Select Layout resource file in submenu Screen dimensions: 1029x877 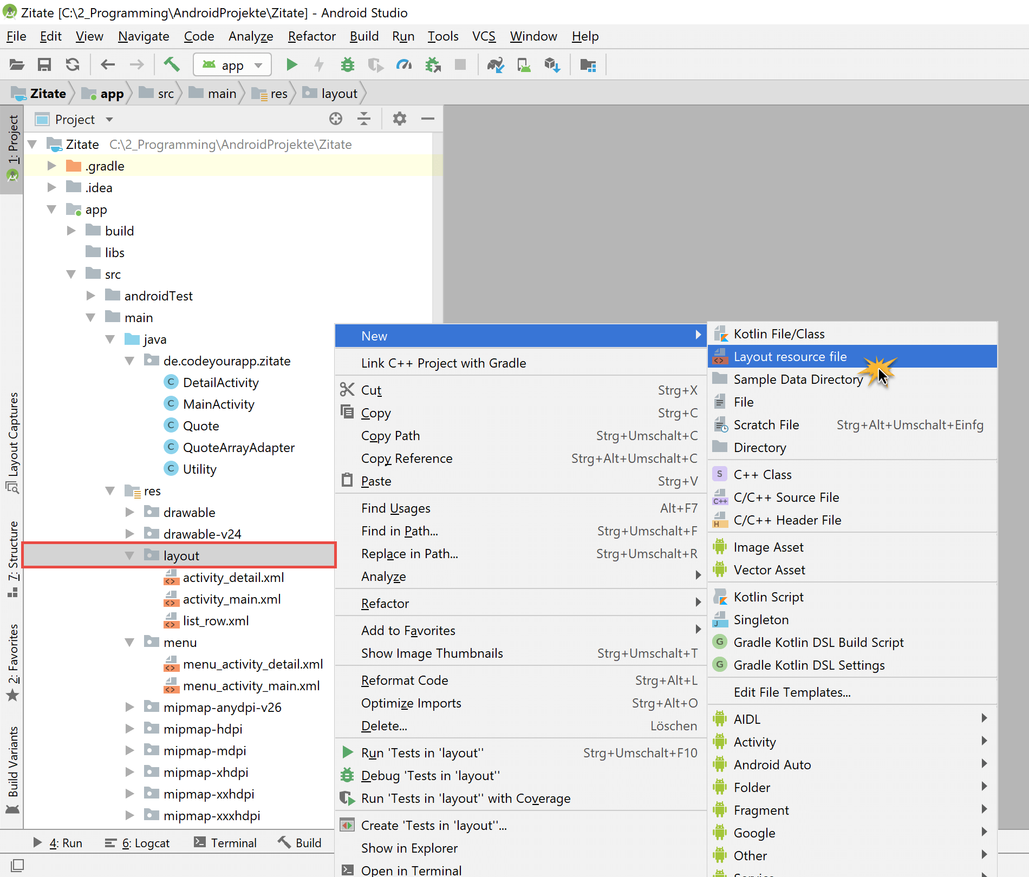pos(852,357)
